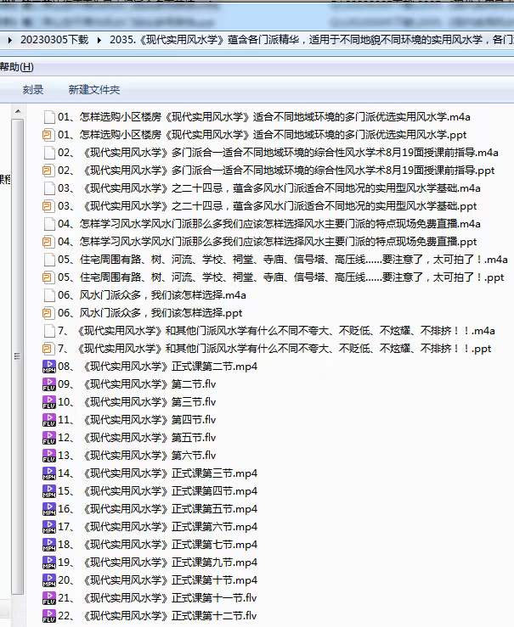The height and width of the screenshot is (627, 514).
Task: Select file 19、正式课第九节.mp4
Action: [158, 563]
